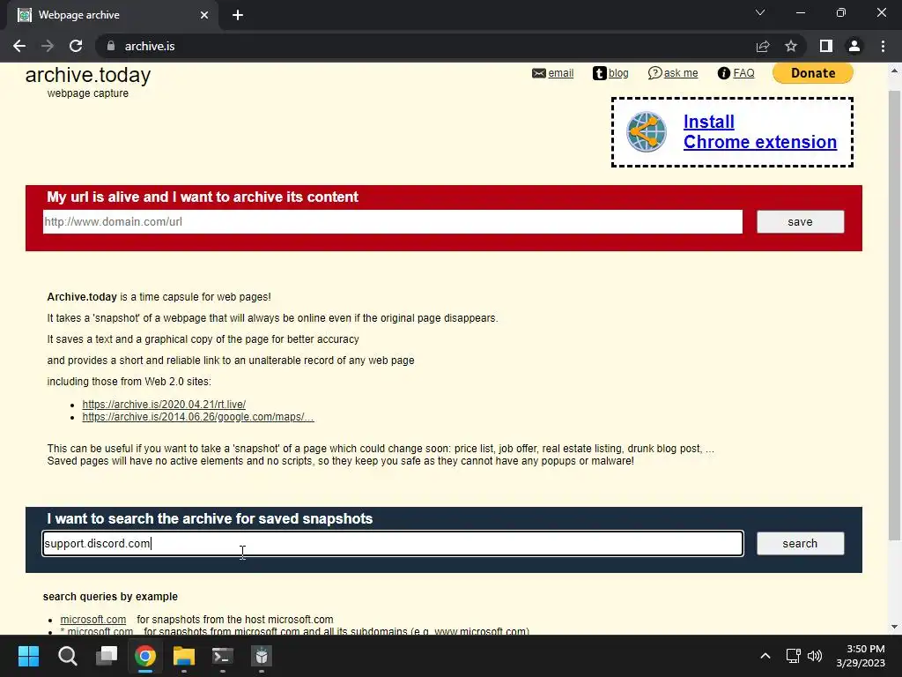This screenshot has height=677, width=902.
Task: Click the save button
Action: pyautogui.click(x=800, y=221)
